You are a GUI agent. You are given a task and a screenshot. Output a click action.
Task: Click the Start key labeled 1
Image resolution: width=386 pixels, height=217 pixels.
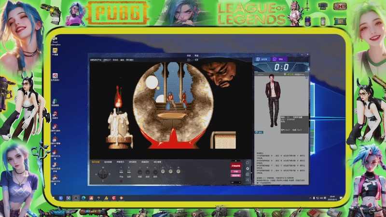click(x=121, y=172)
